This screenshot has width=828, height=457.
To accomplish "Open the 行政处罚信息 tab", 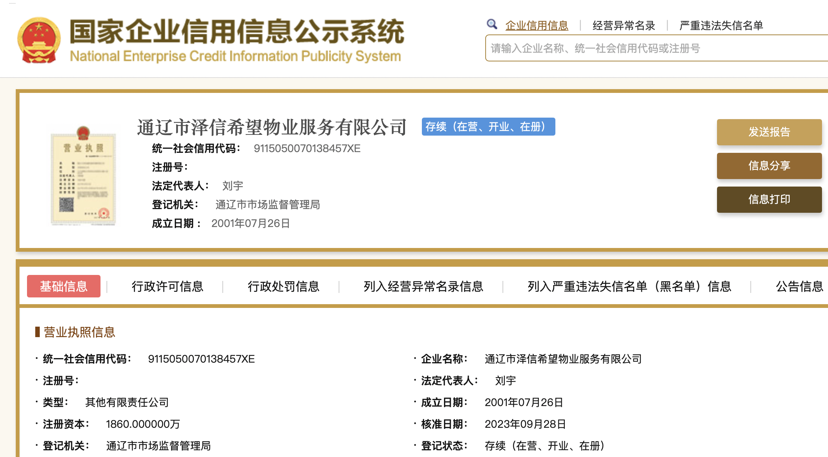I will (x=283, y=286).
